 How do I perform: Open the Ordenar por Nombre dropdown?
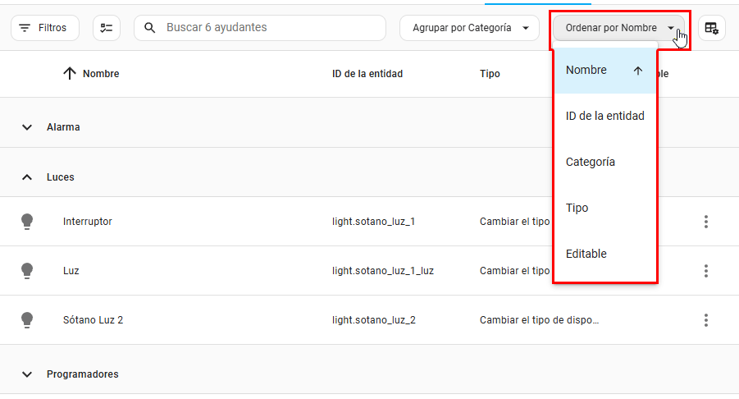tap(619, 28)
